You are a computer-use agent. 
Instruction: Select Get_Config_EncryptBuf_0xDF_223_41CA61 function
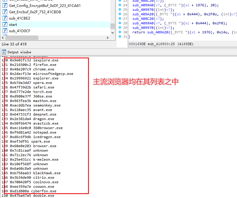[45, 6]
